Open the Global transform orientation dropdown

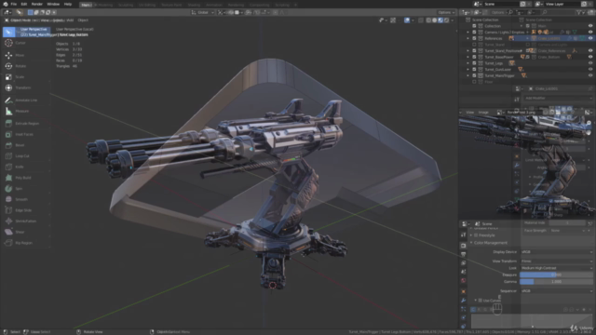point(203,12)
